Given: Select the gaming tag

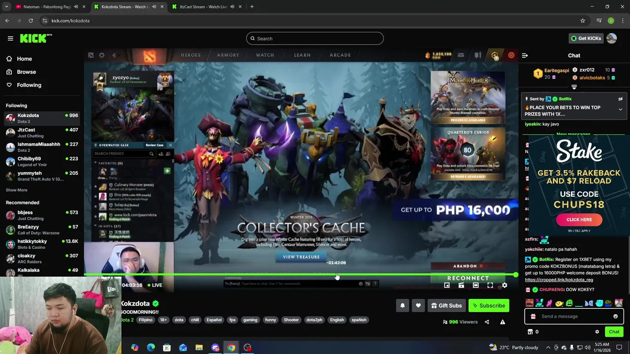Looking at the screenshot, I should (x=250, y=320).
